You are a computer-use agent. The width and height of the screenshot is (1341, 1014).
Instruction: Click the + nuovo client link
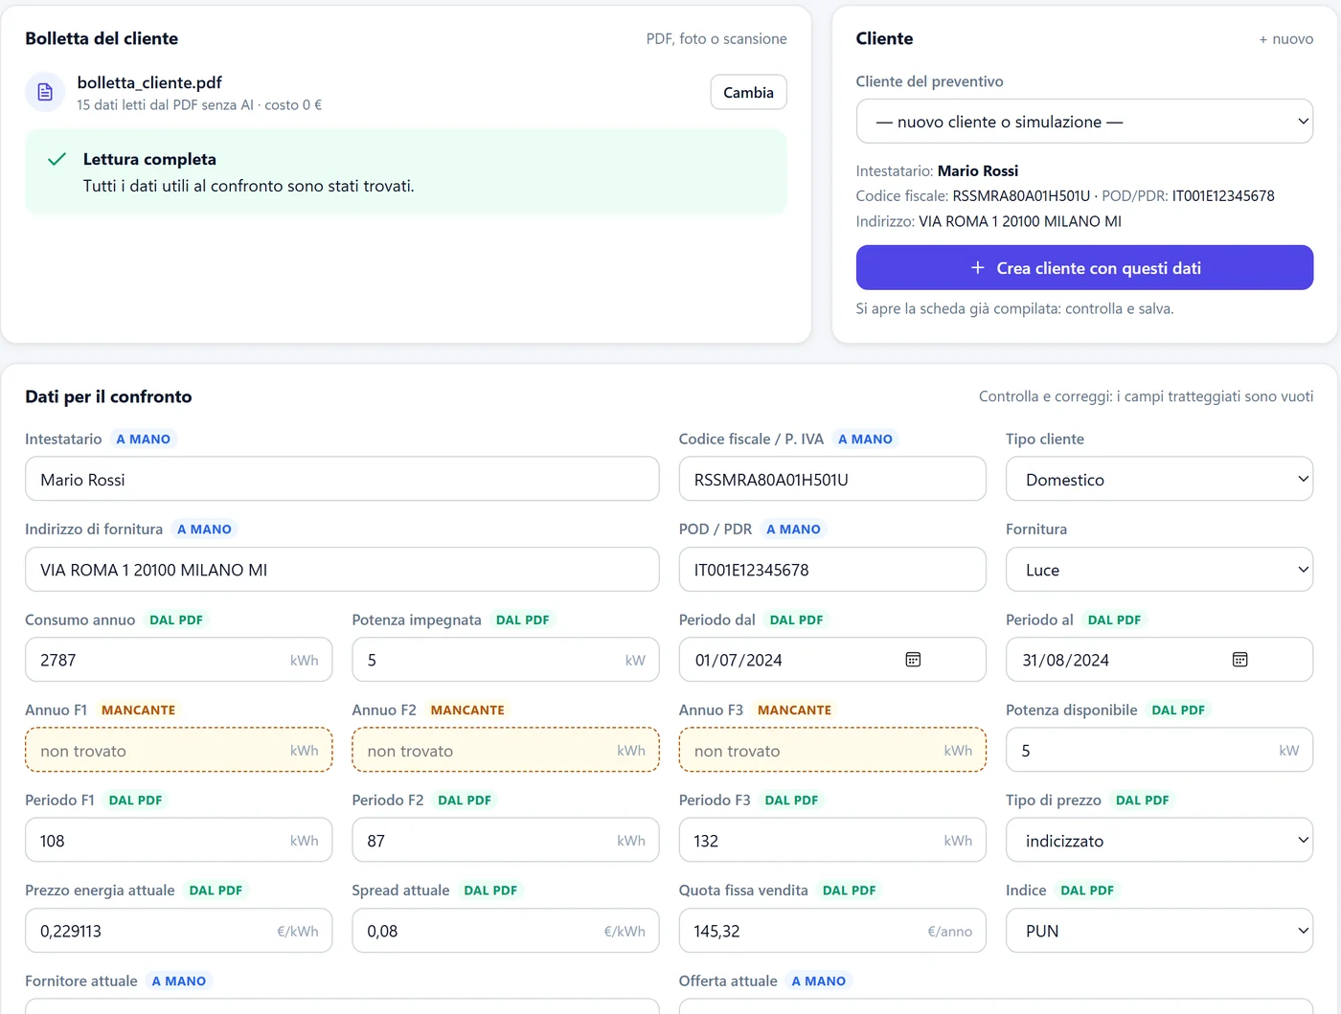click(1285, 39)
